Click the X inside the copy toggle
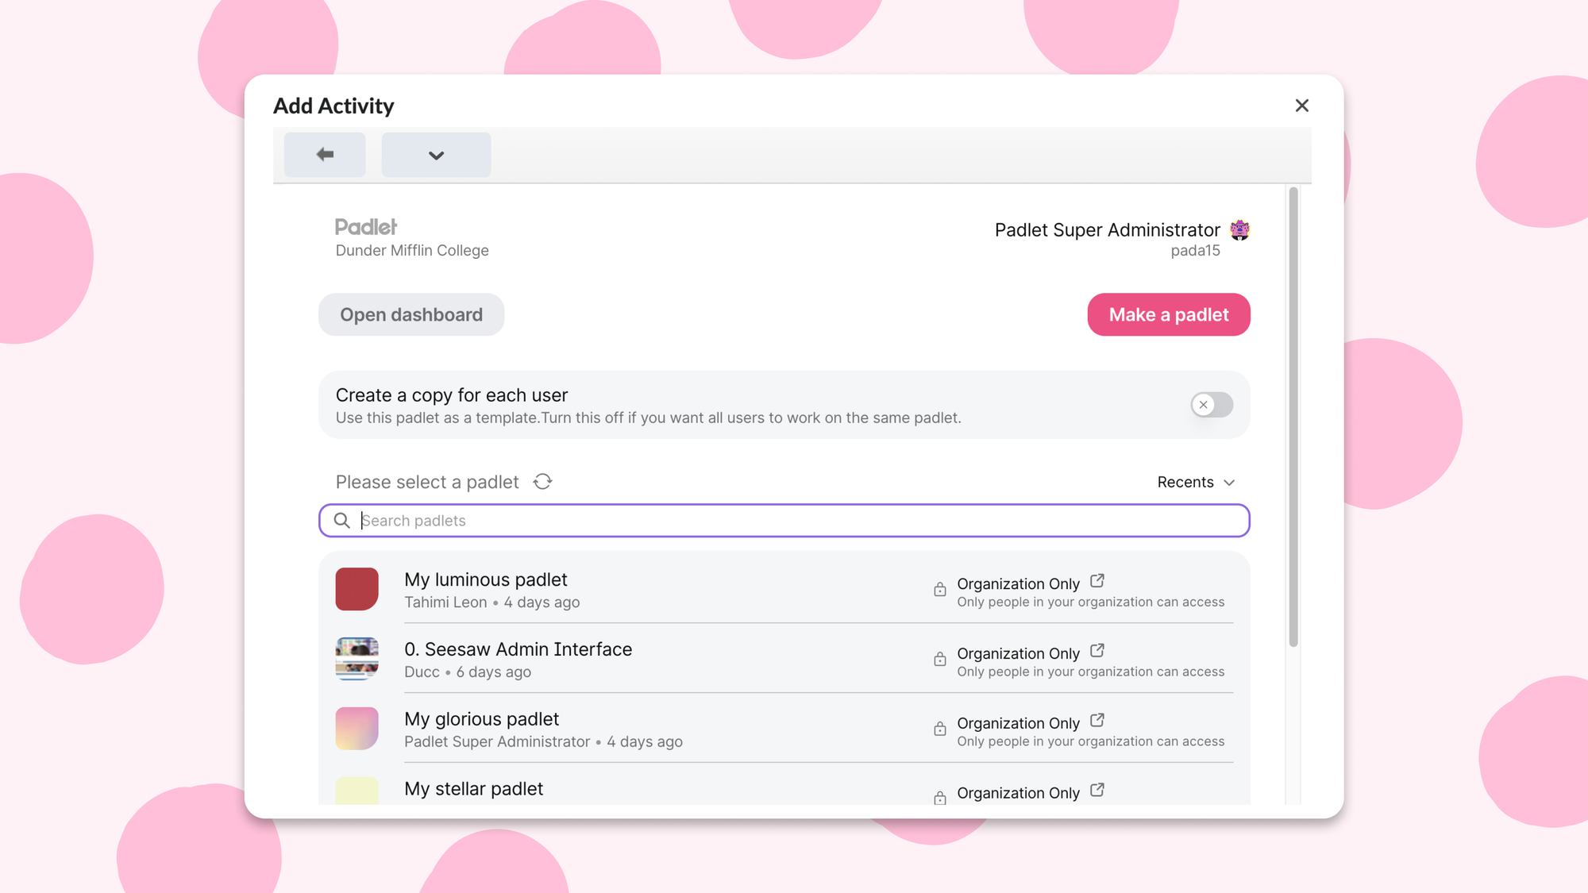This screenshot has width=1588, height=893. (x=1203, y=405)
